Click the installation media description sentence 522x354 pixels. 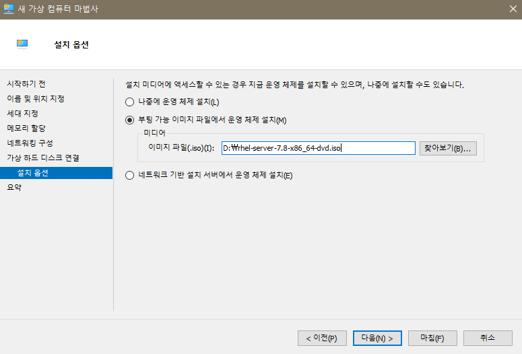(294, 85)
